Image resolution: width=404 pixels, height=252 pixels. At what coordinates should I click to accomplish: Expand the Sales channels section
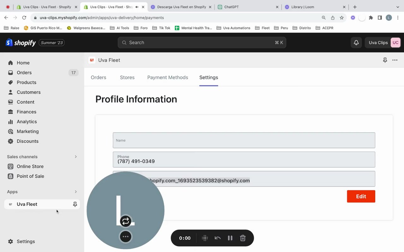[76, 157]
